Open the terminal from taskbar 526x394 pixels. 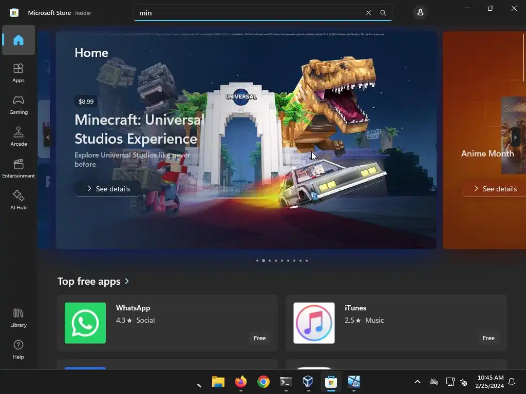286,382
